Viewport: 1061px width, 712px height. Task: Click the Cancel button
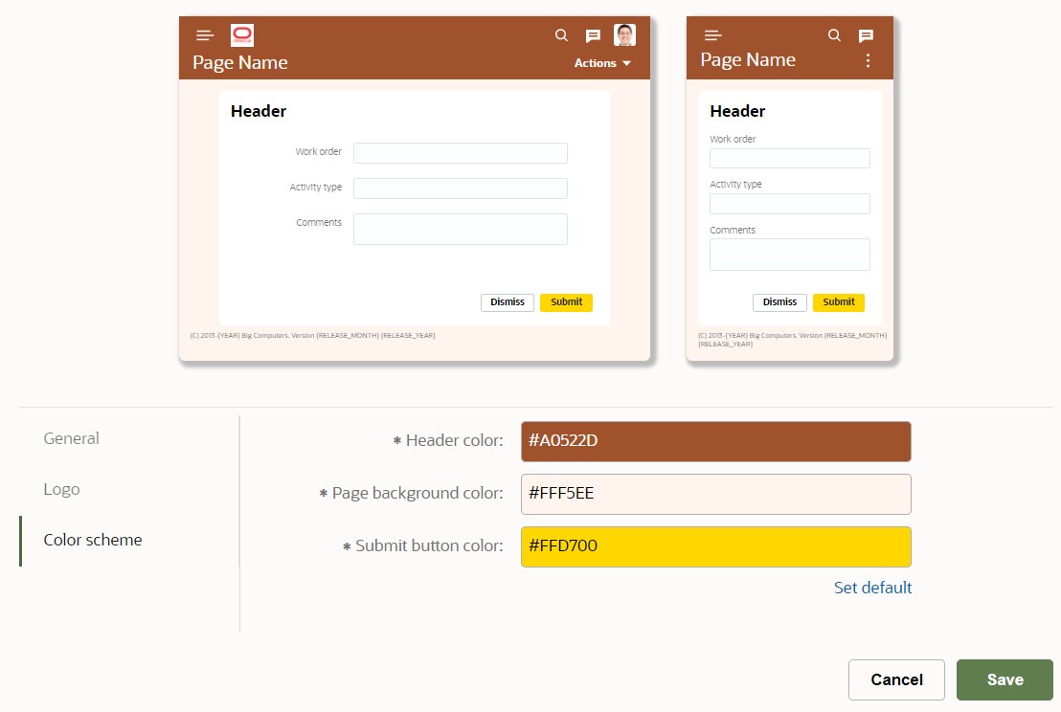coord(896,679)
